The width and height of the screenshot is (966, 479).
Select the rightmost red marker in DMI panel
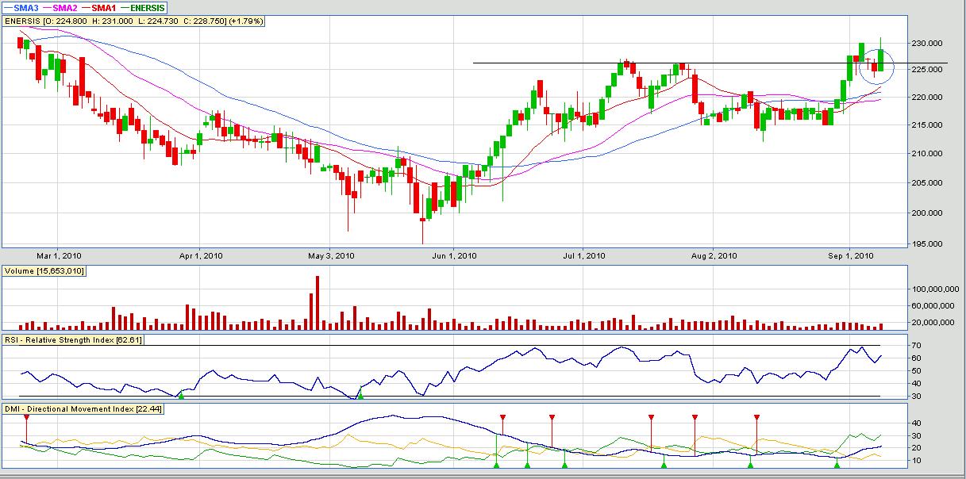(756, 417)
